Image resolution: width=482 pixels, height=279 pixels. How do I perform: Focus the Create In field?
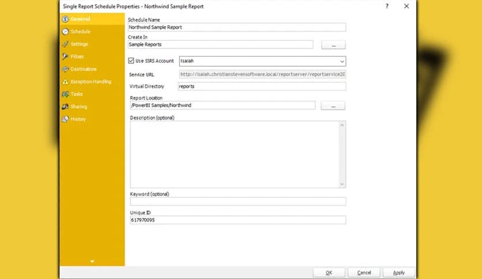[x=220, y=44]
